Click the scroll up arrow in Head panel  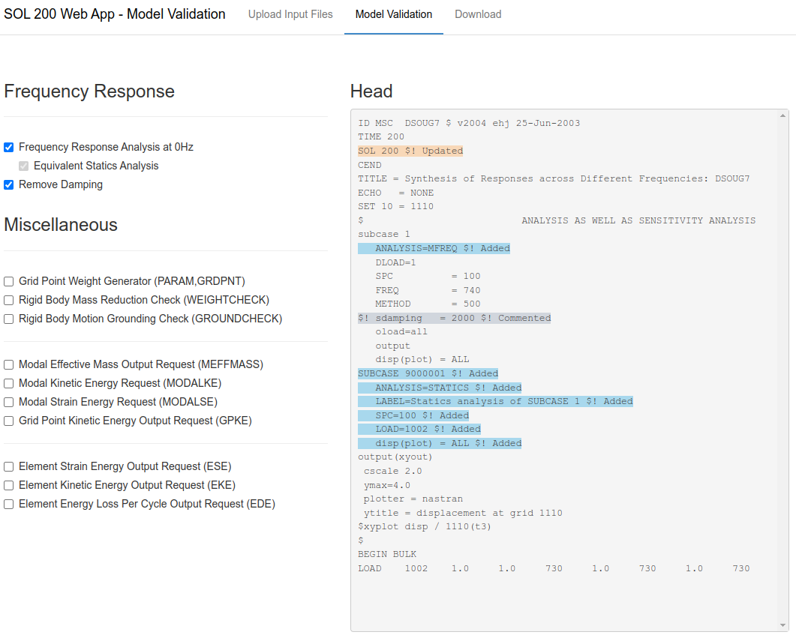(782, 115)
